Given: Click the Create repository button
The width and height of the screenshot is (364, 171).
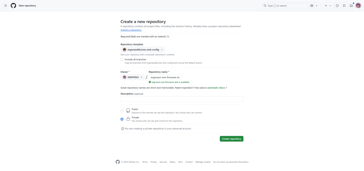Looking at the screenshot, I should tap(231, 139).
